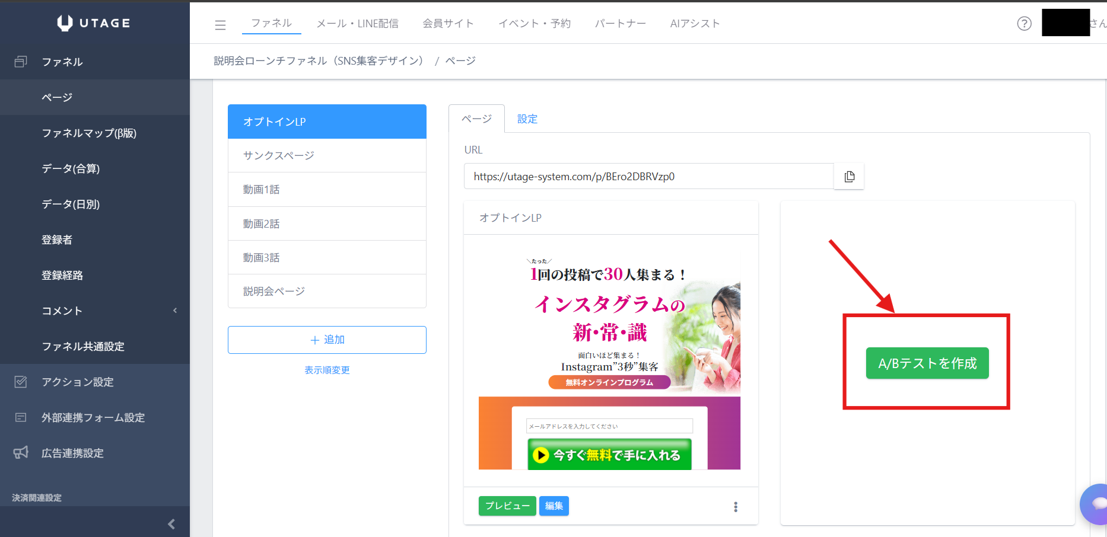1107x537 pixels.
Task: Open the メール・LINE配信 menu
Action: tap(357, 24)
